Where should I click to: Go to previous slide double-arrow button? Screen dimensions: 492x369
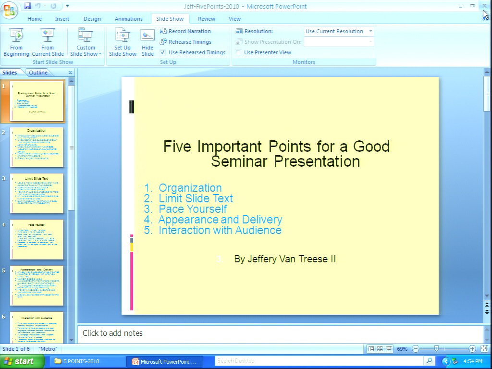pos(487,305)
